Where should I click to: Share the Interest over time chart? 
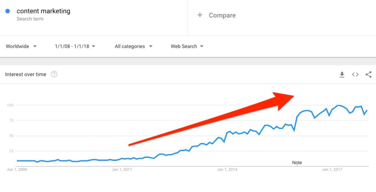coord(369,75)
